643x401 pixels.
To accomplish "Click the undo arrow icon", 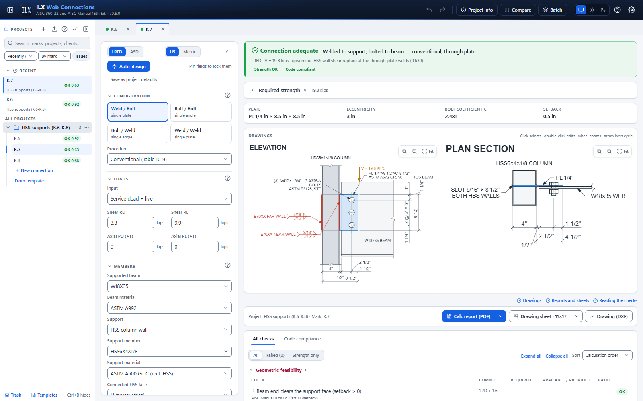I will click(429, 10).
